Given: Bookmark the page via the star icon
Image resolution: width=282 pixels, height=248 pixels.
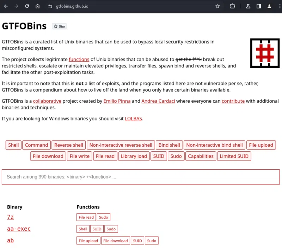Looking at the screenshot, I should click(217, 6).
